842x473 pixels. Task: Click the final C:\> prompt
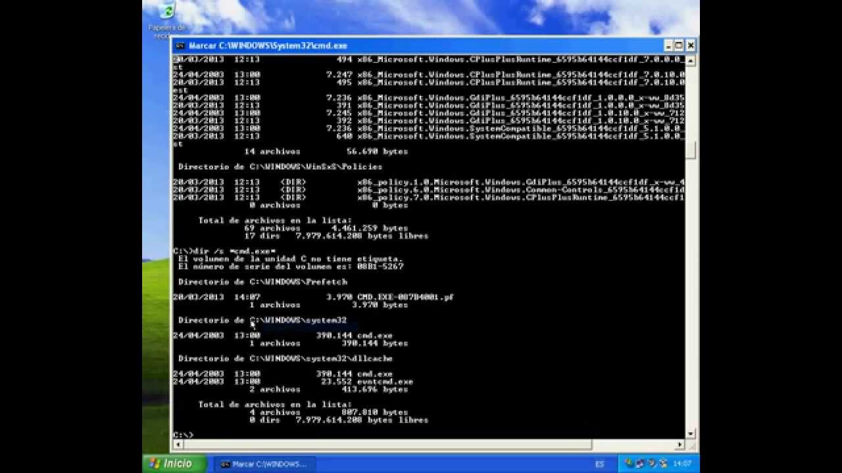point(184,435)
